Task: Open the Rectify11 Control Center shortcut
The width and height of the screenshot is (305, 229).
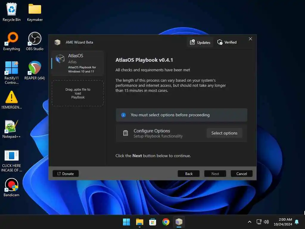Action: tap(12, 72)
